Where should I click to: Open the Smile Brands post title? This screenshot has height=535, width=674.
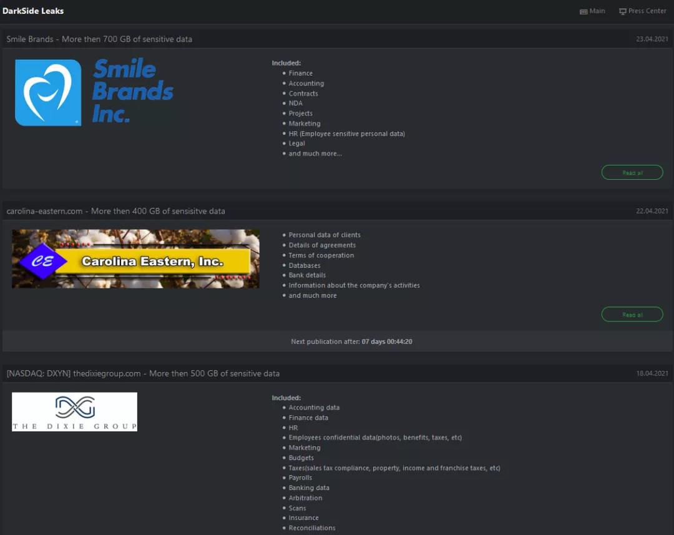(x=99, y=39)
